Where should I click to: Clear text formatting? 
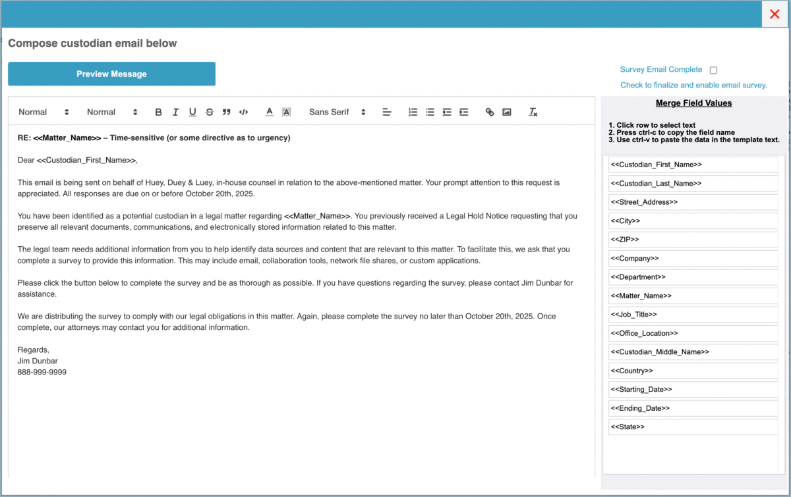click(533, 112)
